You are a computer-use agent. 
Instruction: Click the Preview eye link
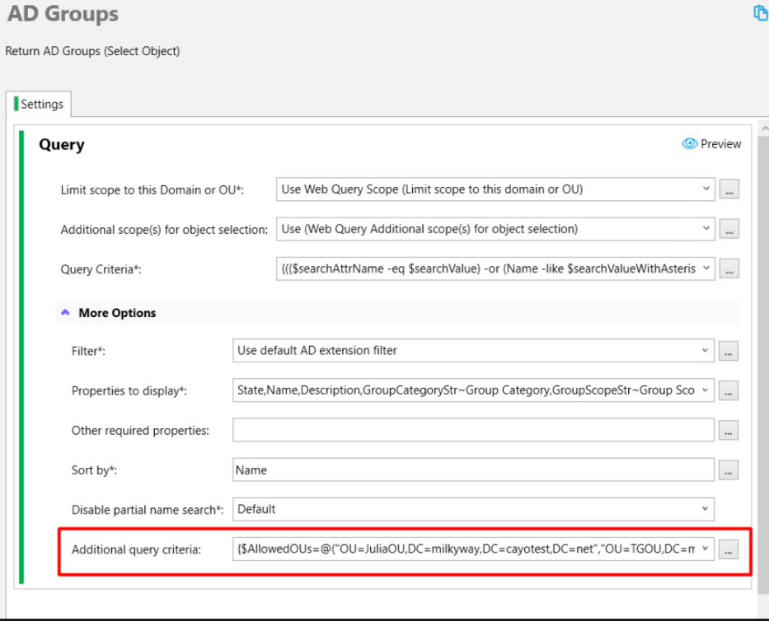point(711,143)
